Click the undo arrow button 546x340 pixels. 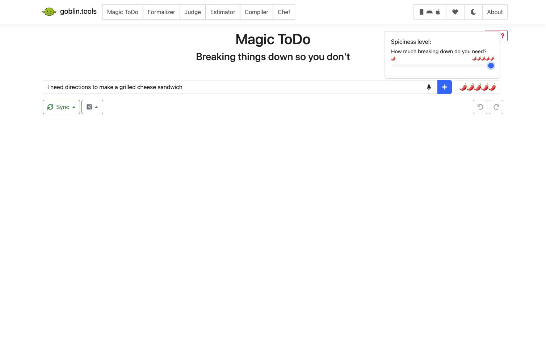(x=480, y=107)
